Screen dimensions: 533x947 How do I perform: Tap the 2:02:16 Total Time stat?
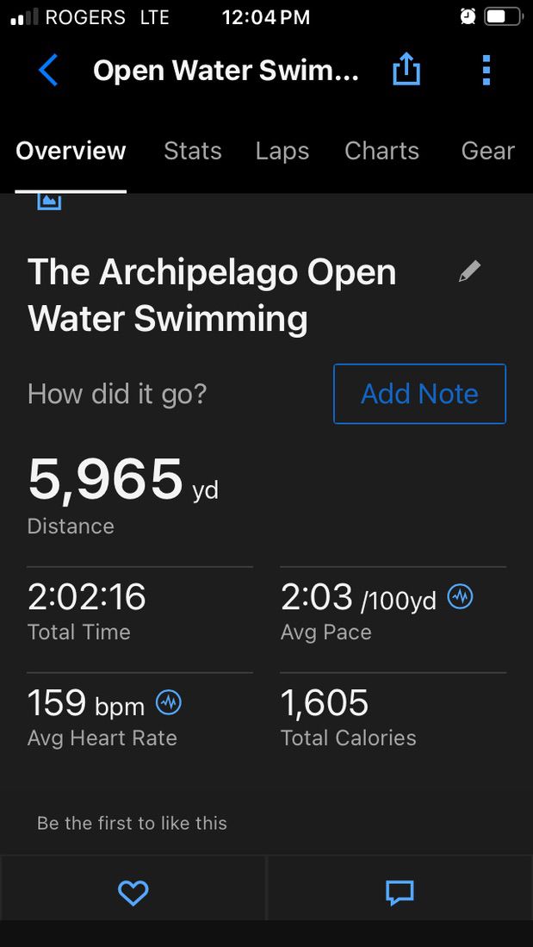click(87, 597)
